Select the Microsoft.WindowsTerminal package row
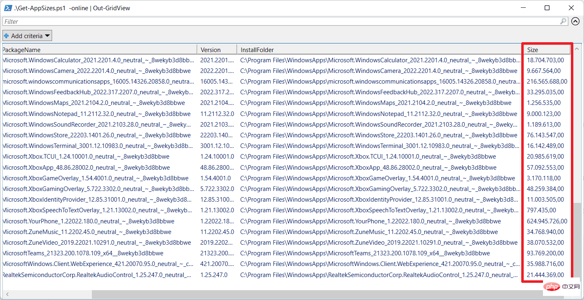This screenshot has width=584, height=300. (x=287, y=145)
